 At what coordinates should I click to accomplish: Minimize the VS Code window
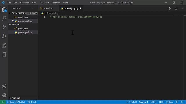(x=166, y=3)
